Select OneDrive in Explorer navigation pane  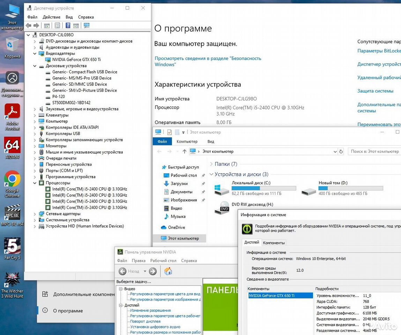click(177, 227)
